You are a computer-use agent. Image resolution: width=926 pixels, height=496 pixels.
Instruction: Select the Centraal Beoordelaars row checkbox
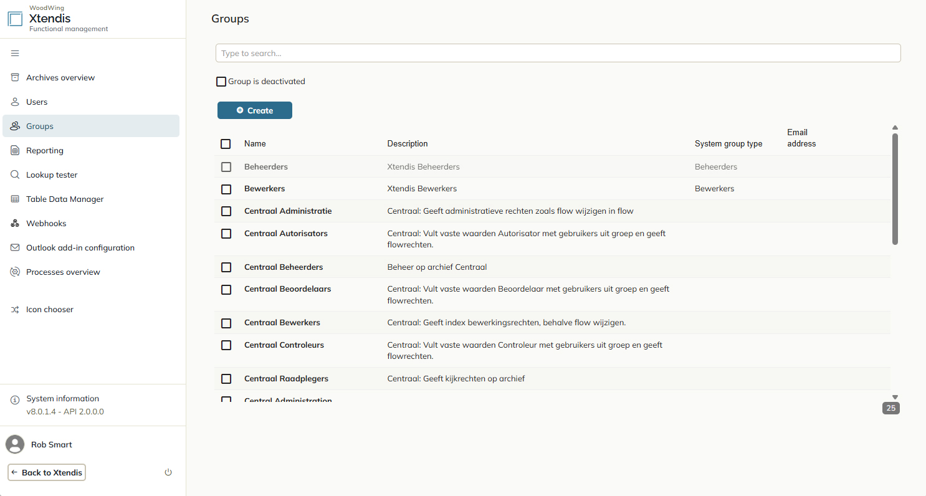click(226, 290)
